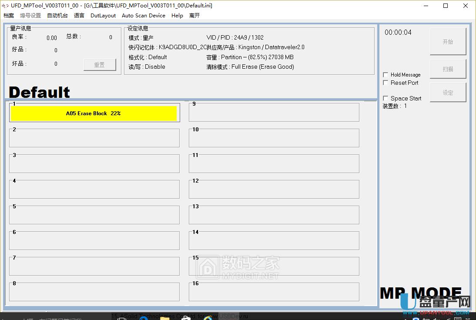Open the 语言 language menu
The image size is (476, 320).
pos(79,15)
